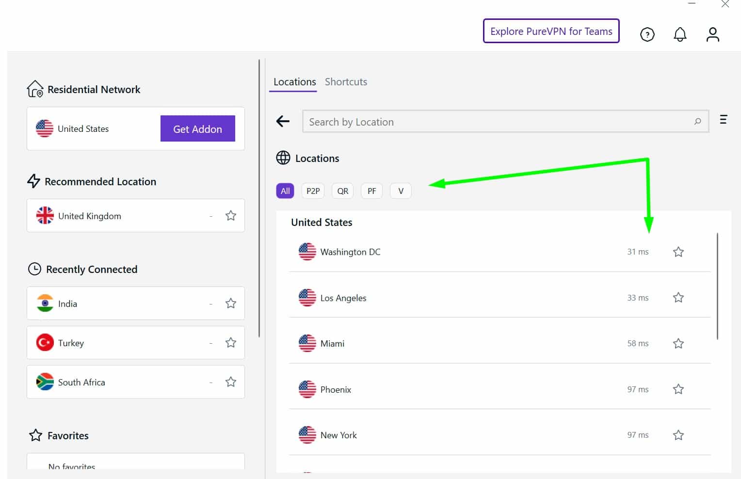Click the left panel scrollbar

[x=259, y=199]
